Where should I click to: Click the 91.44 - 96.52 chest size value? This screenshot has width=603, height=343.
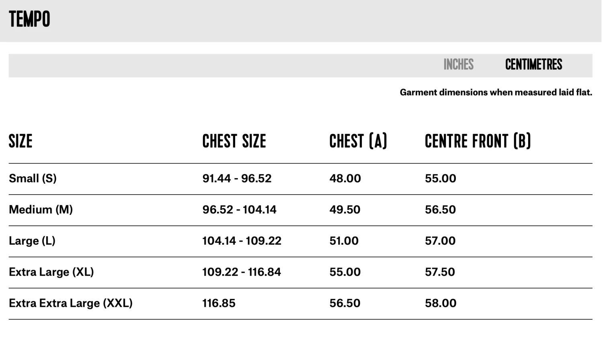click(x=237, y=179)
